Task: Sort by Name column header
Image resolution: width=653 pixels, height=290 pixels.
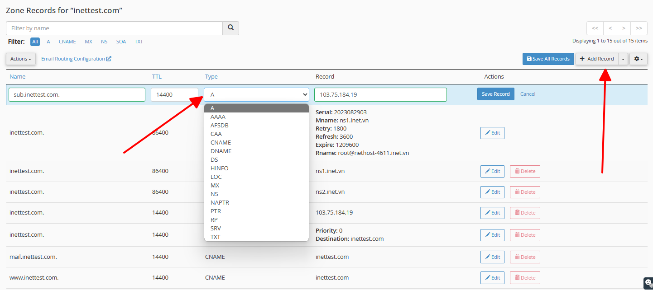Action: tap(18, 76)
